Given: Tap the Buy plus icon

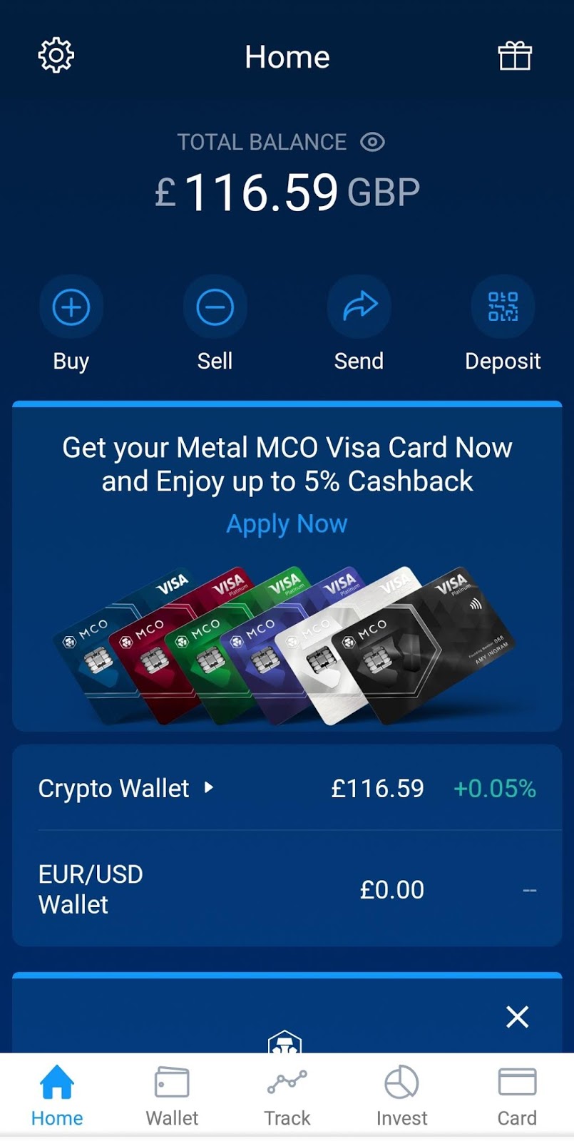Looking at the screenshot, I should (x=71, y=307).
